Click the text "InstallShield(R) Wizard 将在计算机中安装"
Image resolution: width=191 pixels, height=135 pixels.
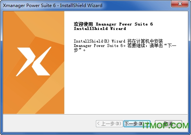(118, 41)
